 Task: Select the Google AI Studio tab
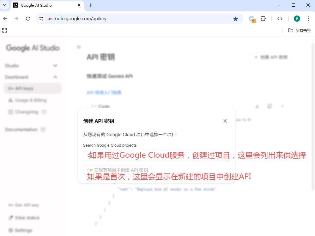pos(47,5)
